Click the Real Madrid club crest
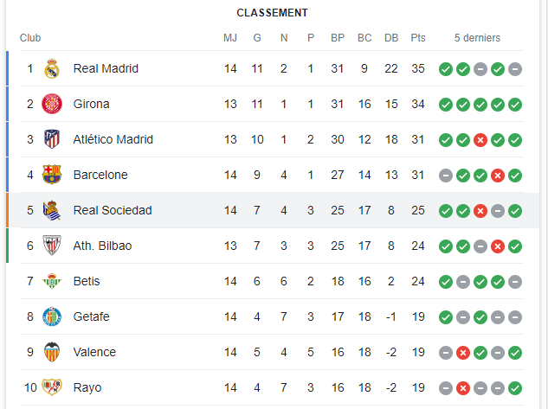The height and width of the screenshot is (409, 548). (x=52, y=68)
